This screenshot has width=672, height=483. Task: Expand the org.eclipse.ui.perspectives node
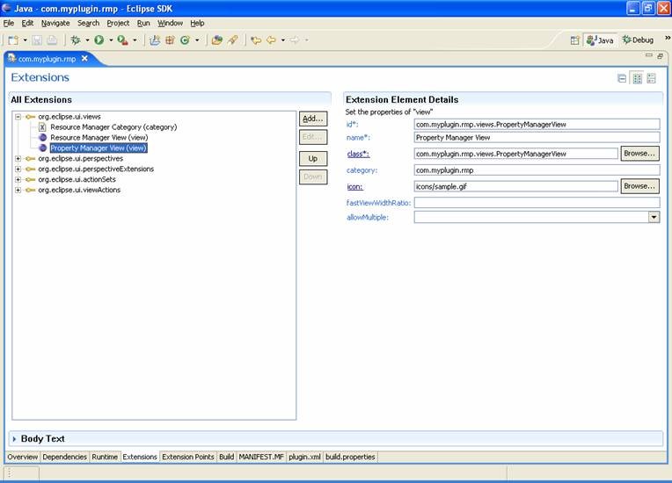[x=18, y=158]
